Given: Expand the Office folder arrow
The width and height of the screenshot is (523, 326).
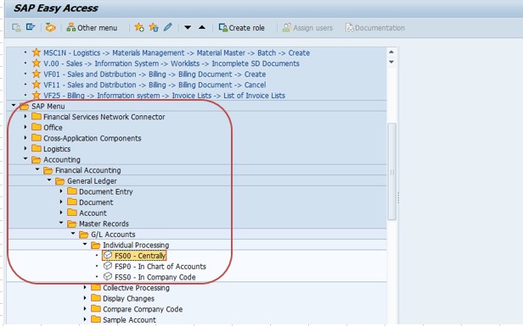Looking at the screenshot, I should point(25,127).
